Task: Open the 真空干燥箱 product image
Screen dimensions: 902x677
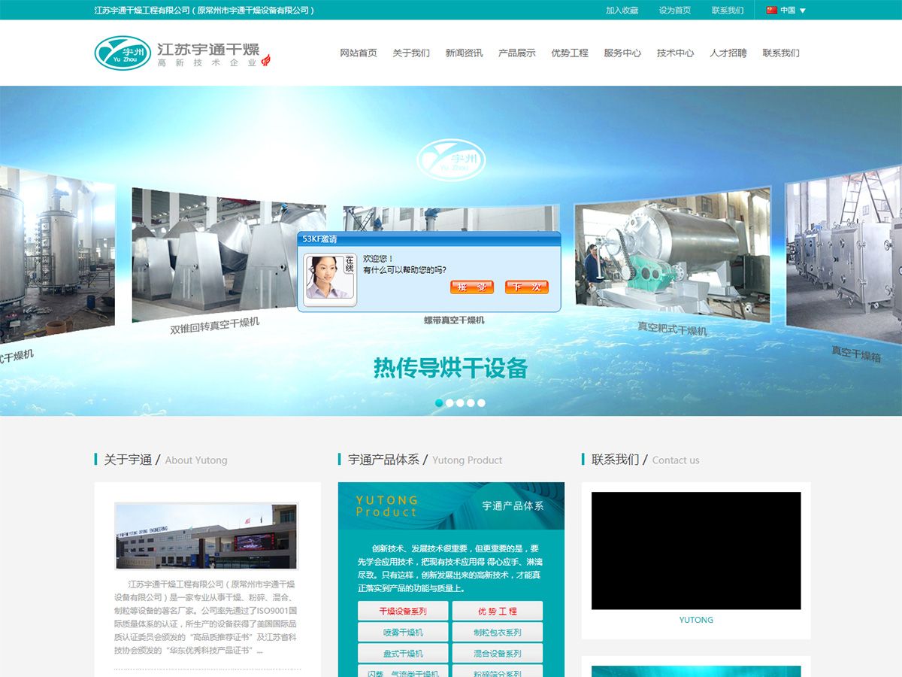Action: pyautogui.click(x=843, y=254)
